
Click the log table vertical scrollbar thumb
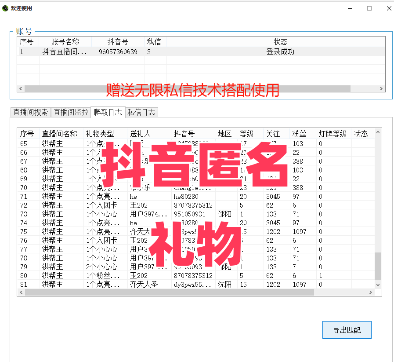click(378, 266)
